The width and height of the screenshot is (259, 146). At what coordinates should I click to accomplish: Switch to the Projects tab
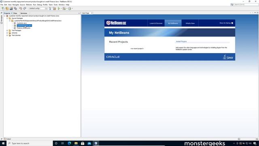7,13
